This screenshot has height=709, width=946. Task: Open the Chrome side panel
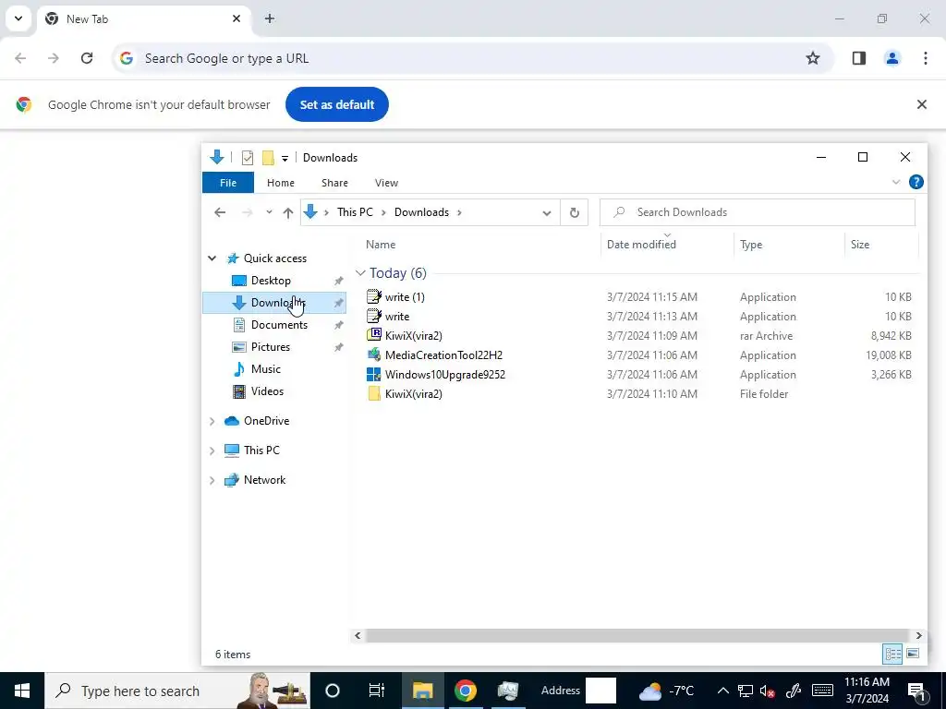coord(859,58)
